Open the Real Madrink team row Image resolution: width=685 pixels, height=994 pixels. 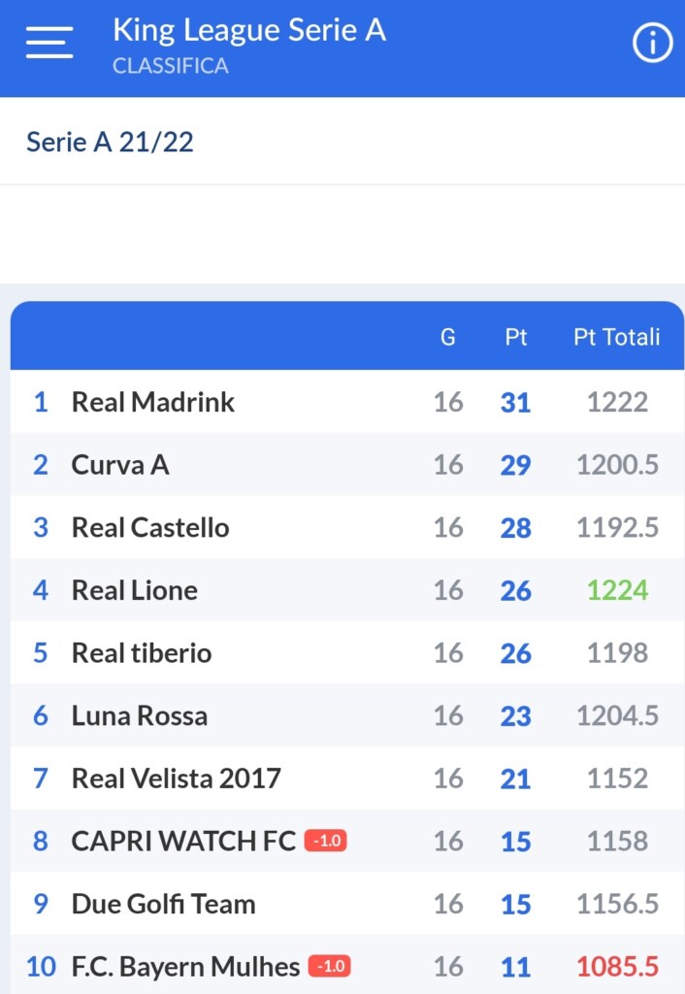(347, 401)
